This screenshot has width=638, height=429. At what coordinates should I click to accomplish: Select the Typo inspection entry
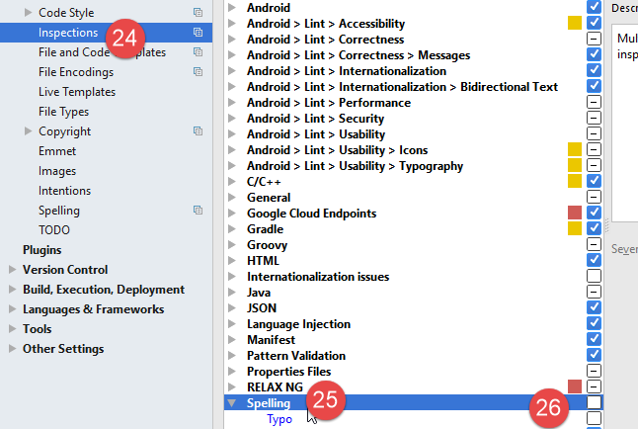click(x=279, y=419)
